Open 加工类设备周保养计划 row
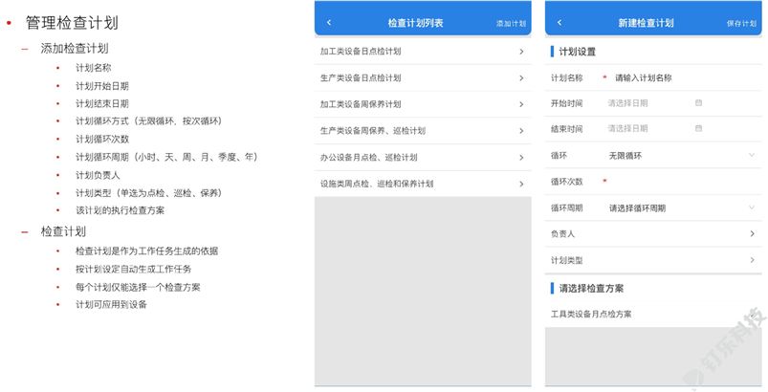The height and width of the screenshot is (392, 768). point(423,104)
